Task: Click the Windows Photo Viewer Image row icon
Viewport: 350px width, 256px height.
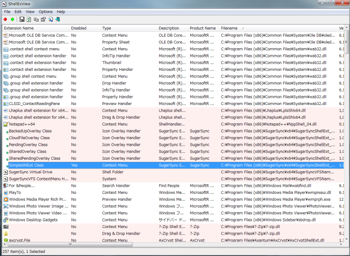Action: [6, 206]
